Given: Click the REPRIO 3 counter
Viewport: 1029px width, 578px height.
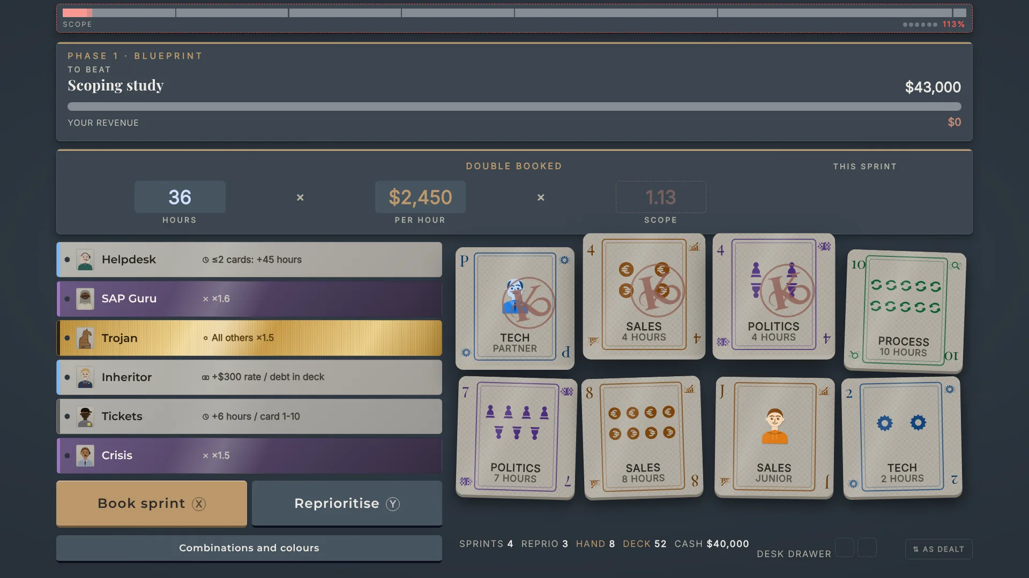Looking at the screenshot, I should (x=545, y=544).
